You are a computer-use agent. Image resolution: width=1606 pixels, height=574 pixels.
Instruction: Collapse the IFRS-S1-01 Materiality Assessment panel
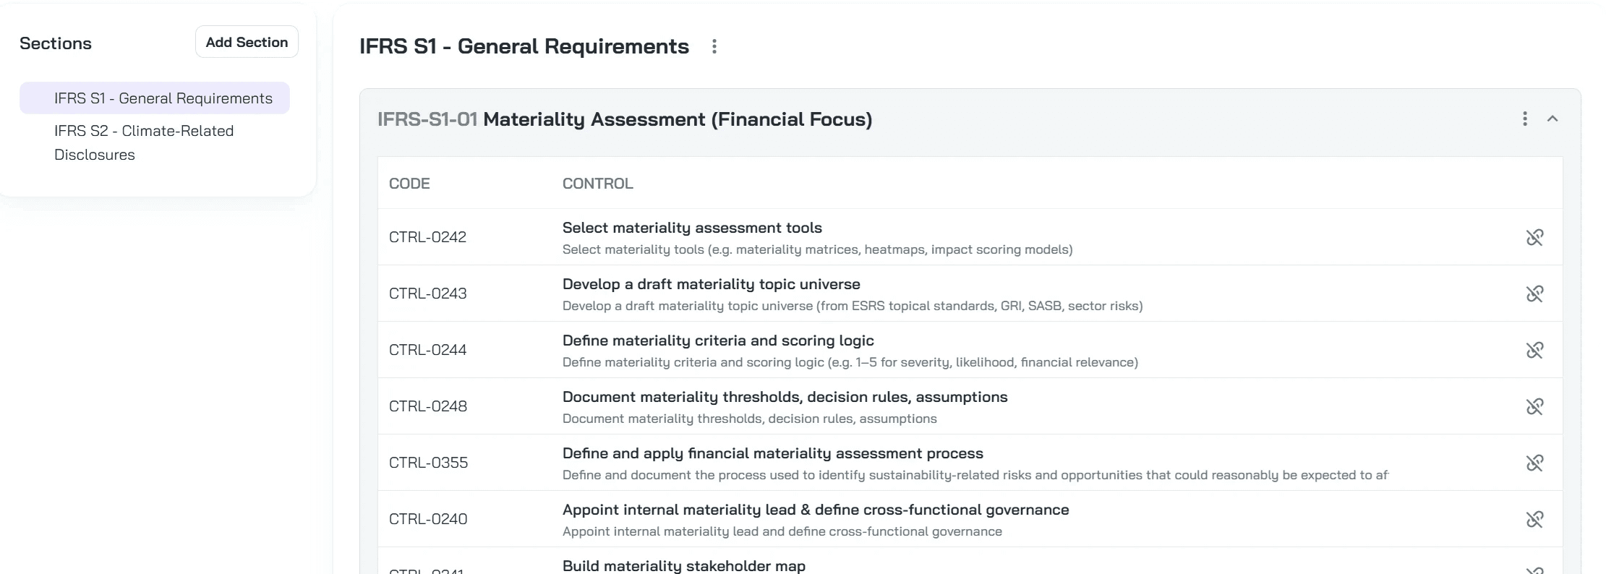pos(1552,119)
